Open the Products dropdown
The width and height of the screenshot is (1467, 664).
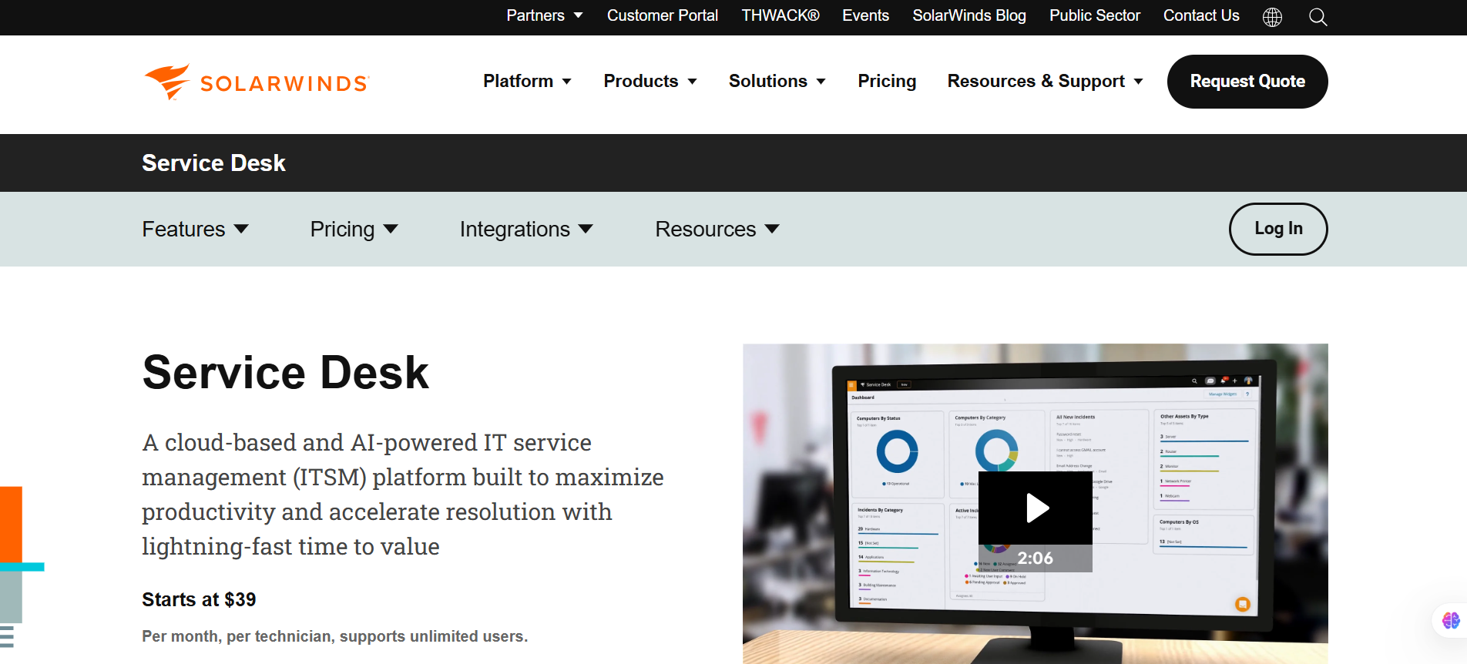650,82
